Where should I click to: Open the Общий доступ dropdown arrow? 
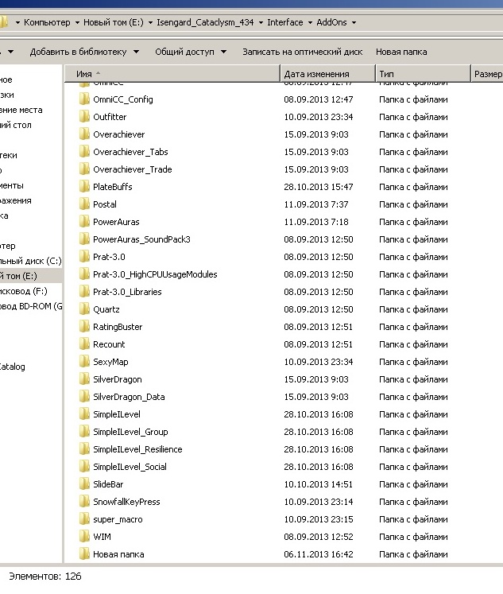pos(223,52)
